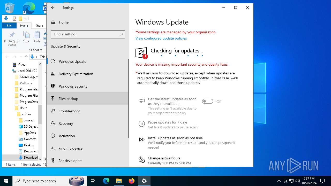Image resolution: width=331 pixels, height=186 pixels.
Task: Click Pin to Quick access in Explorer
Action: tap(12, 38)
